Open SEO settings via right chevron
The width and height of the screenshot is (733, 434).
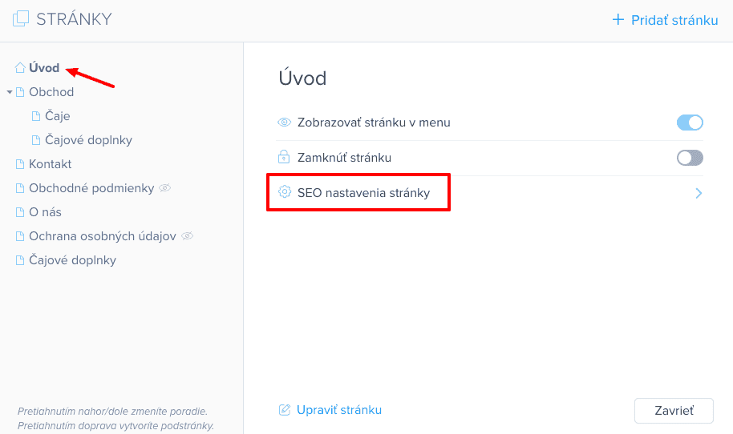699,193
